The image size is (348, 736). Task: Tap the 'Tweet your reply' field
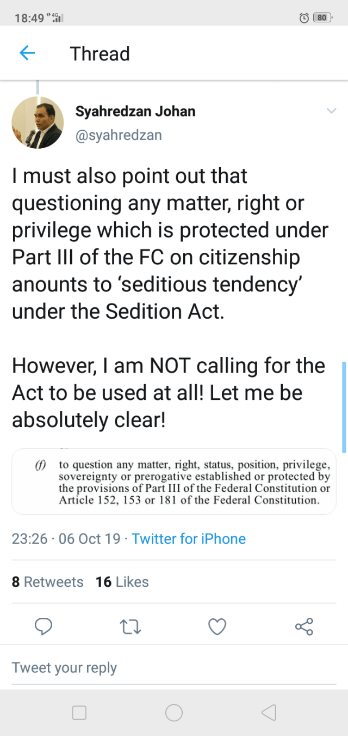click(x=64, y=667)
